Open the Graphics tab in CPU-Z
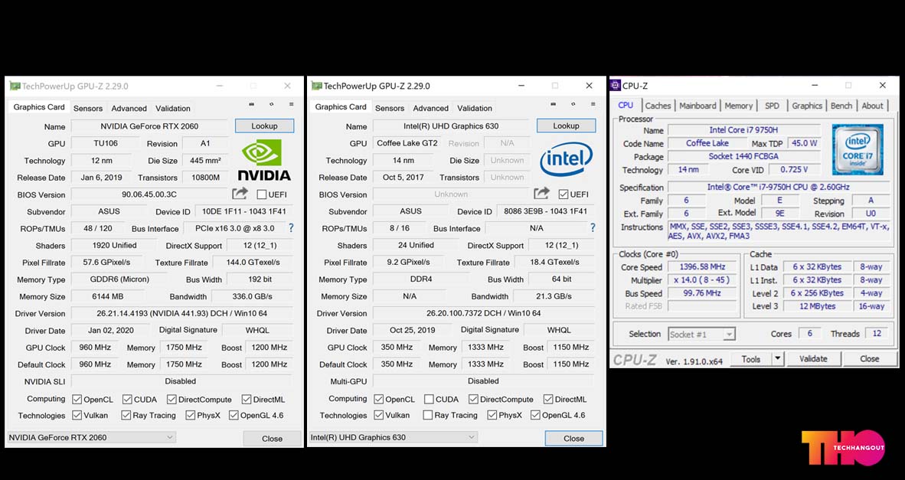The height and width of the screenshot is (480, 905). (807, 106)
